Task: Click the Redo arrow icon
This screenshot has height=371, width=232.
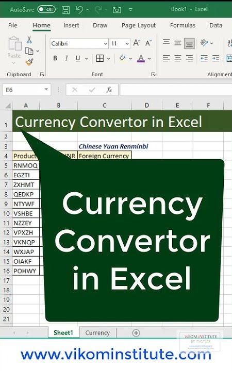Action: pos(98,9)
